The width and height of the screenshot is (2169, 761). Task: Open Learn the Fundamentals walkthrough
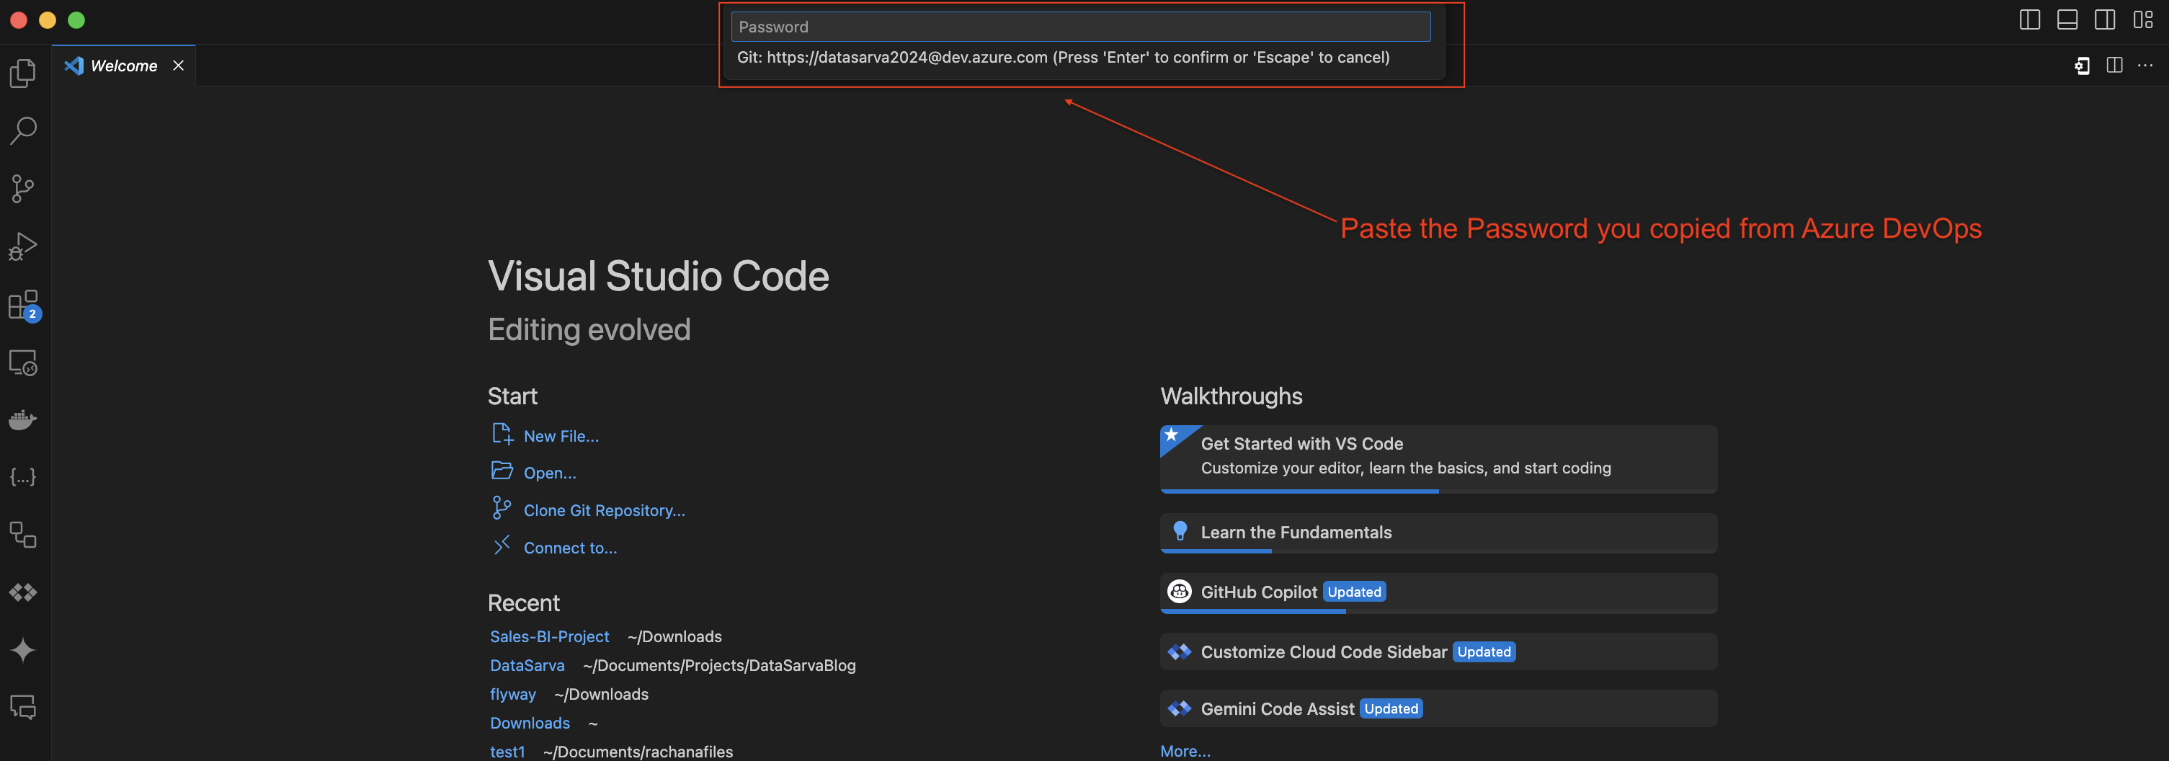1438,533
